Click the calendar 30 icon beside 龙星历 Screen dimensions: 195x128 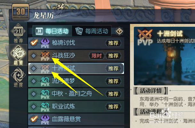pyautogui.click(x=20, y=12)
